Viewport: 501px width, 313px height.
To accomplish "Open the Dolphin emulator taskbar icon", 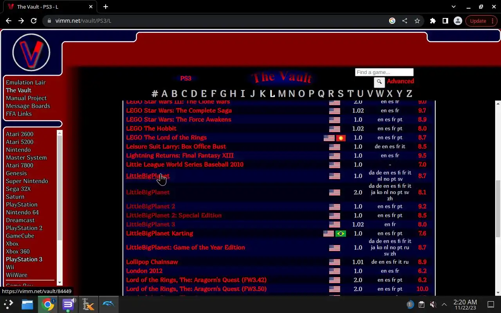I will click(108, 304).
